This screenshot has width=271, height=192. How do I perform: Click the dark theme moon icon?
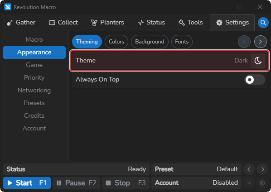[x=258, y=61]
